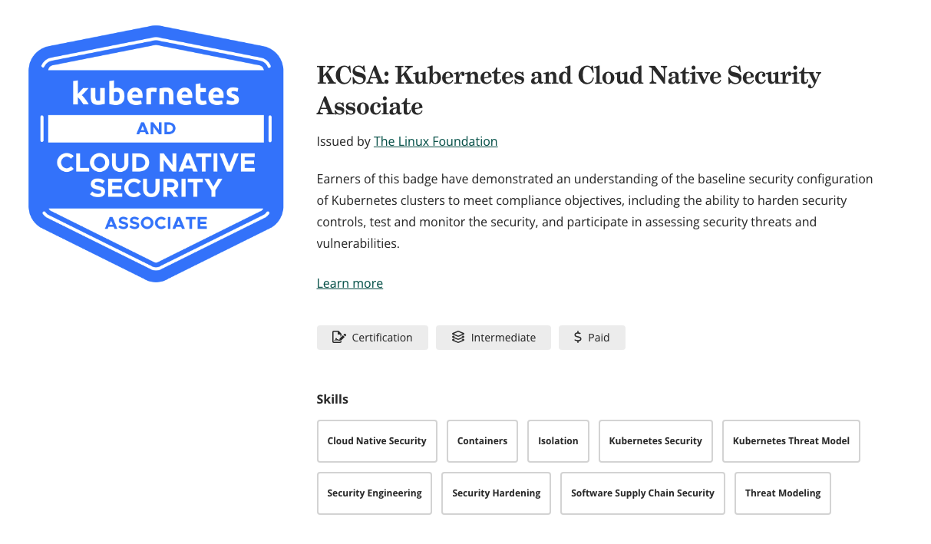Open the Isolation skill
Screen dimensions: 931x544
558,441
